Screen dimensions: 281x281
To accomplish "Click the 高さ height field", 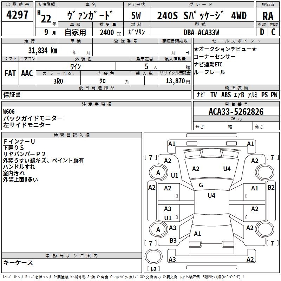I will [266, 126].
